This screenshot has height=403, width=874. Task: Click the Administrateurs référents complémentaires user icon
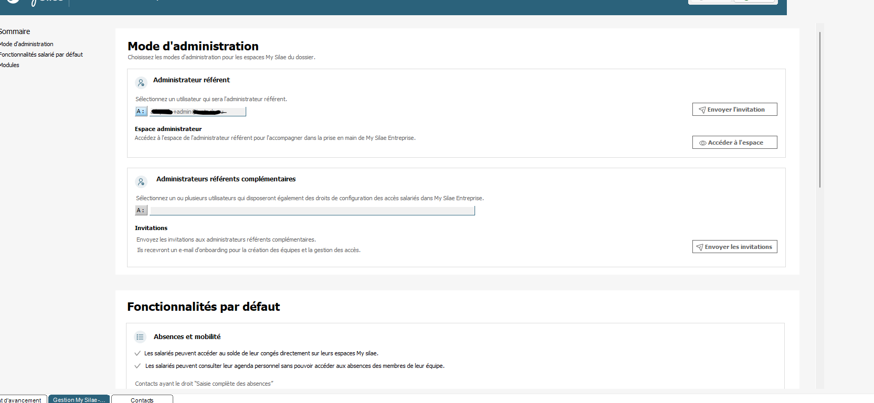141,182
